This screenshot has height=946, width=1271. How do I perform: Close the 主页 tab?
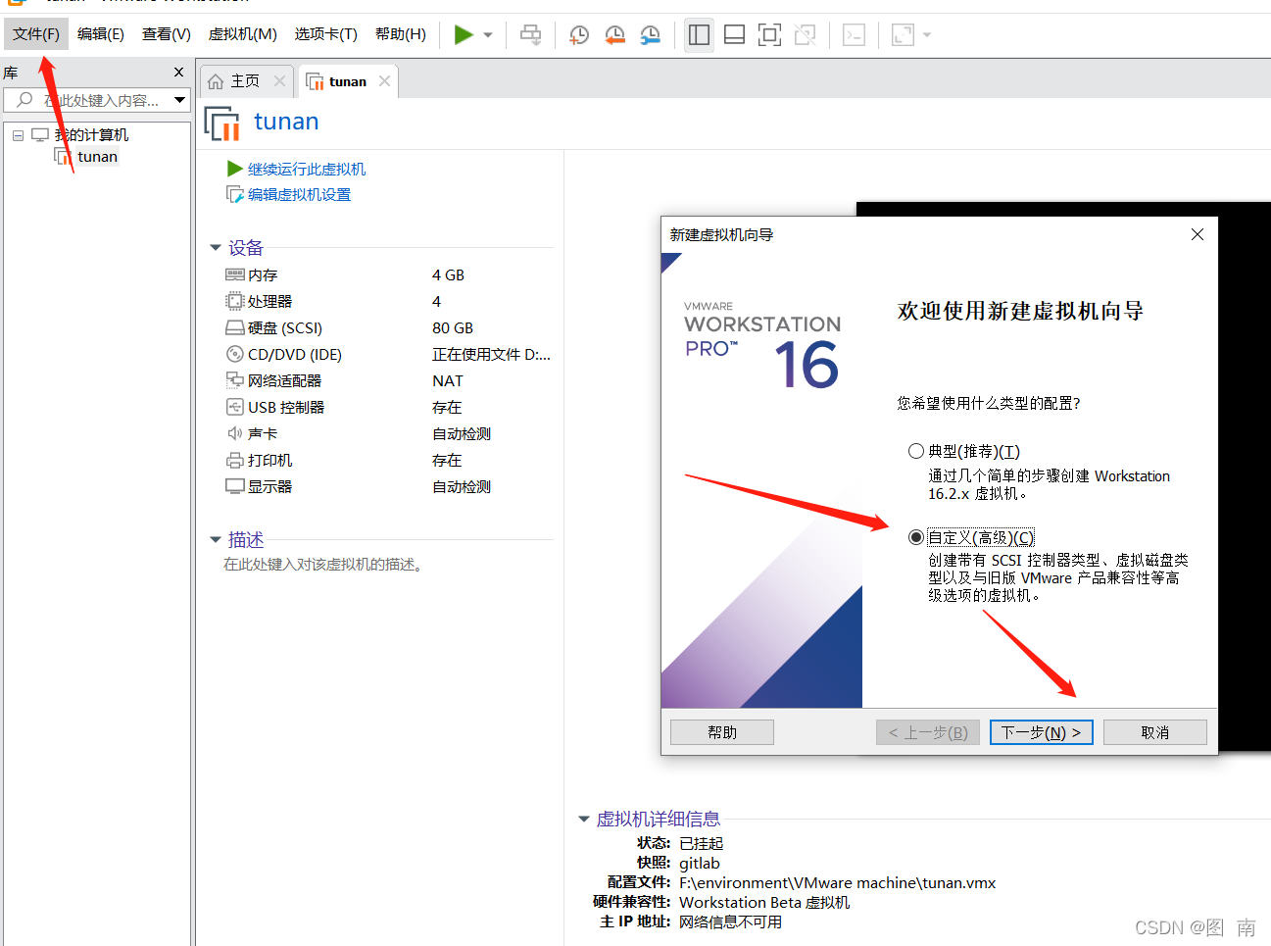coord(280,81)
